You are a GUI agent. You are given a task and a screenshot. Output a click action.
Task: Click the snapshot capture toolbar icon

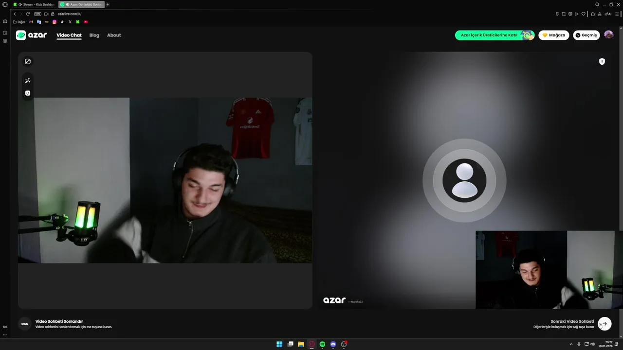click(564, 14)
